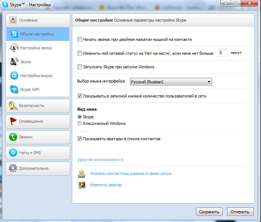The height and width of the screenshot is (222, 261).
Task: Click the padlock icon for Безопасность
Action: click(13, 106)
